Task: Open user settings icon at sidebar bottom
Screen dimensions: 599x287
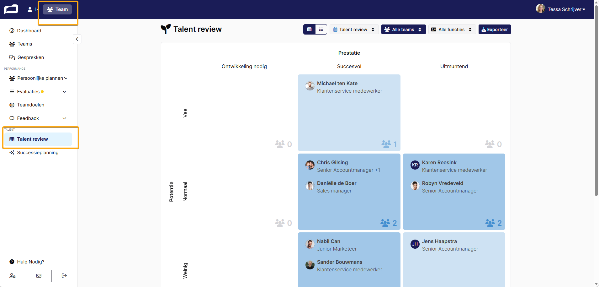Action: point(13,276)
